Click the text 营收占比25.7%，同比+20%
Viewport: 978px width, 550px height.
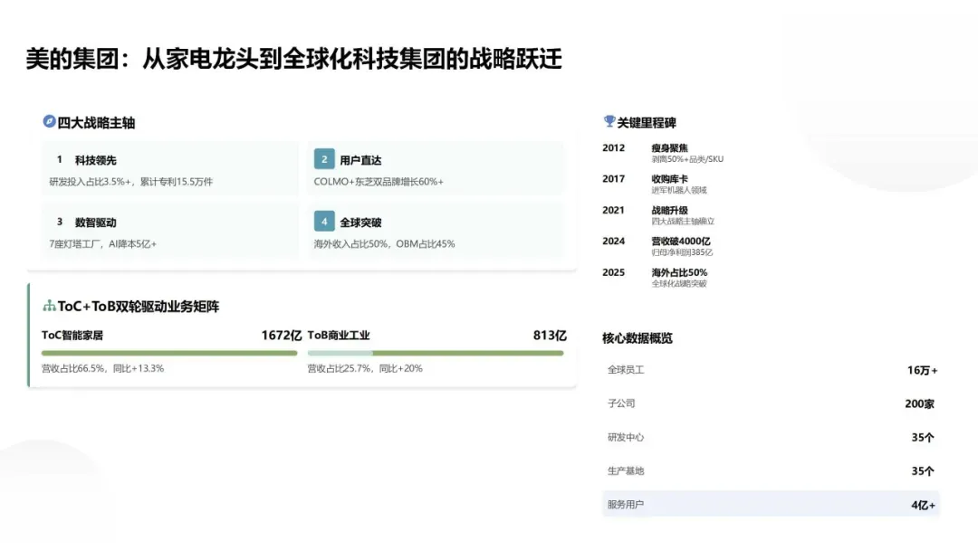(x=365, y=369)
